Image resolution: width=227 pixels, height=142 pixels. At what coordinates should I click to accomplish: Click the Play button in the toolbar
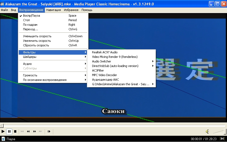[x=3, y=131]
